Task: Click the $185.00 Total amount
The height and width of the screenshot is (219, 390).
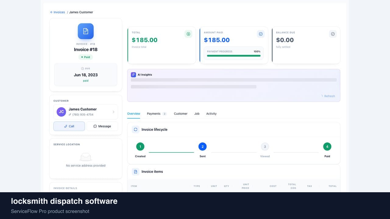Action: coord(145,40)
